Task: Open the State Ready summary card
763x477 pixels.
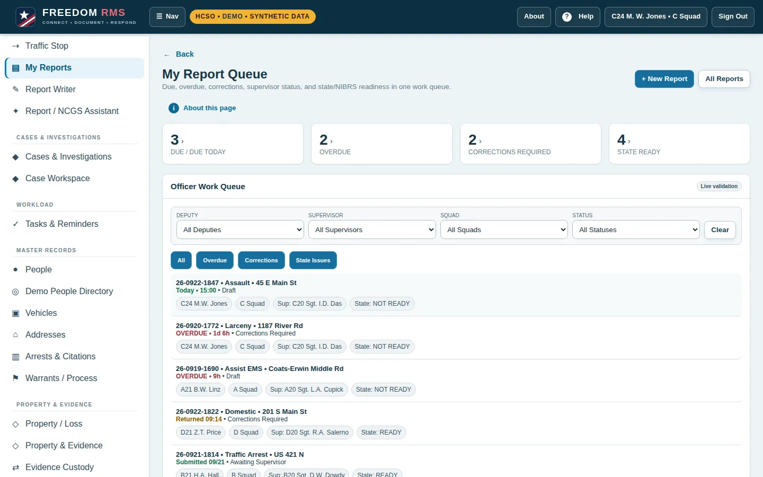Action: pyautogui.click(x=679, y=144)
